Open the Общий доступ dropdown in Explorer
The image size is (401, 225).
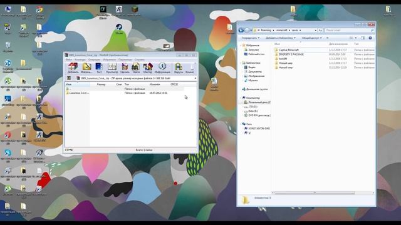(312, 37)
